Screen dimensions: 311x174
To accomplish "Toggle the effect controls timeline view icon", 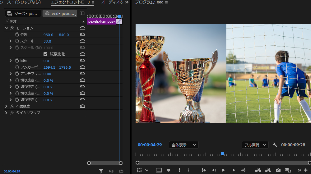I will (82, 13).
